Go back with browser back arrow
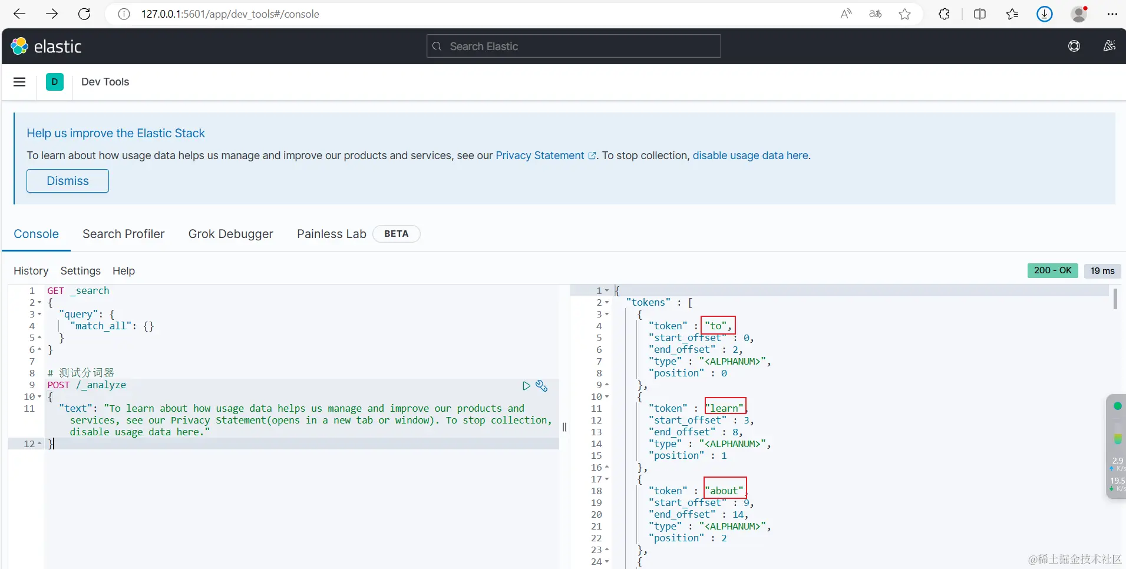The image size is (1126, 569). point(19,14)
